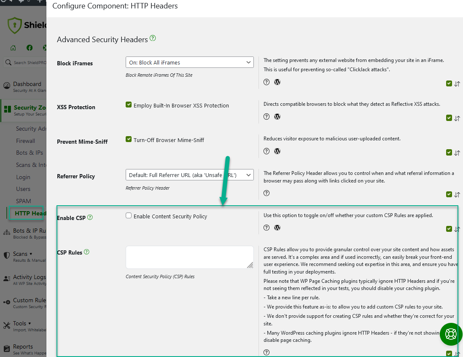
Task: Click the Facebook icon in the sidebar
Action: click(x=29, y=48)
